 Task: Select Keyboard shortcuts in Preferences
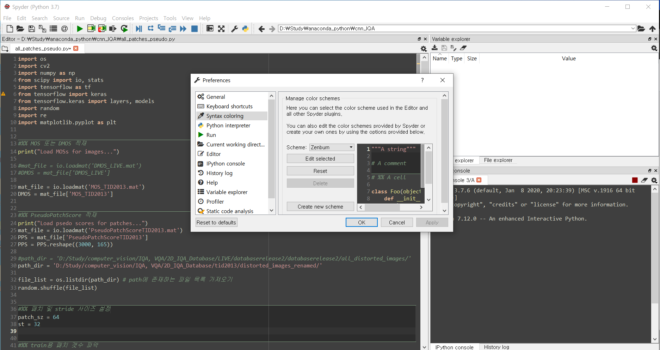(x=232, y=106)
